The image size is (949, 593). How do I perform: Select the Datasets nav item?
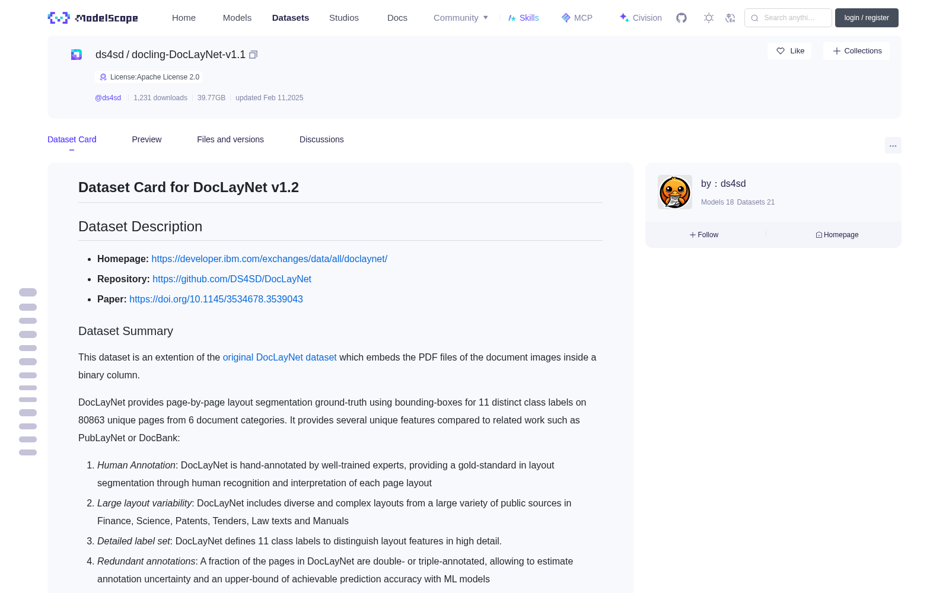click(291, 18)
